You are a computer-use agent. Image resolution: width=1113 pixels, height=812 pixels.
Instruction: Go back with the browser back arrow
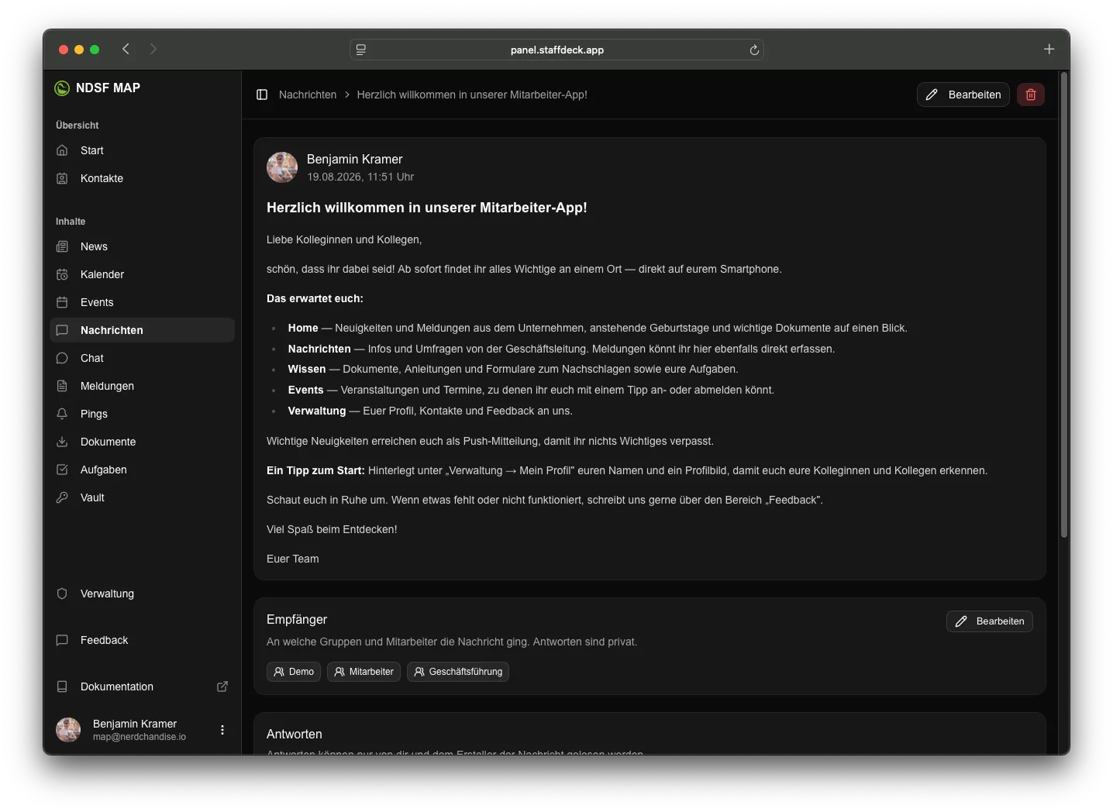[126, 49]
